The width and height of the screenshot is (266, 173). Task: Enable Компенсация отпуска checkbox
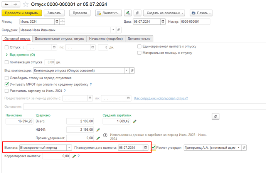point(7,62)
